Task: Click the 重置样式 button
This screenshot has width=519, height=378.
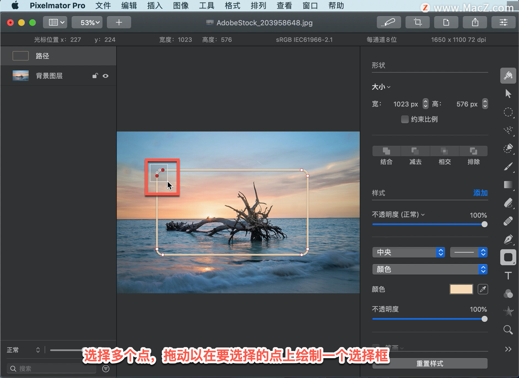Action: pyautogui.click(x=430, y=363)
